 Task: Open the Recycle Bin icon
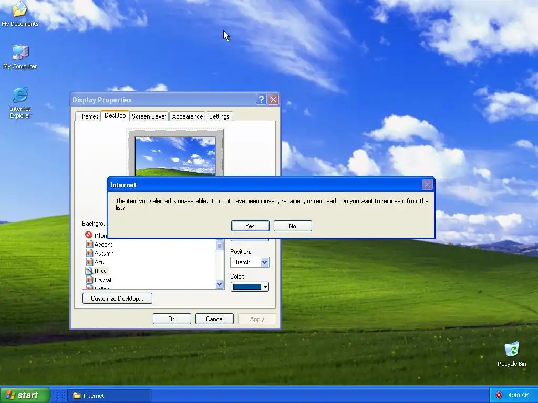tap(512, 354)
